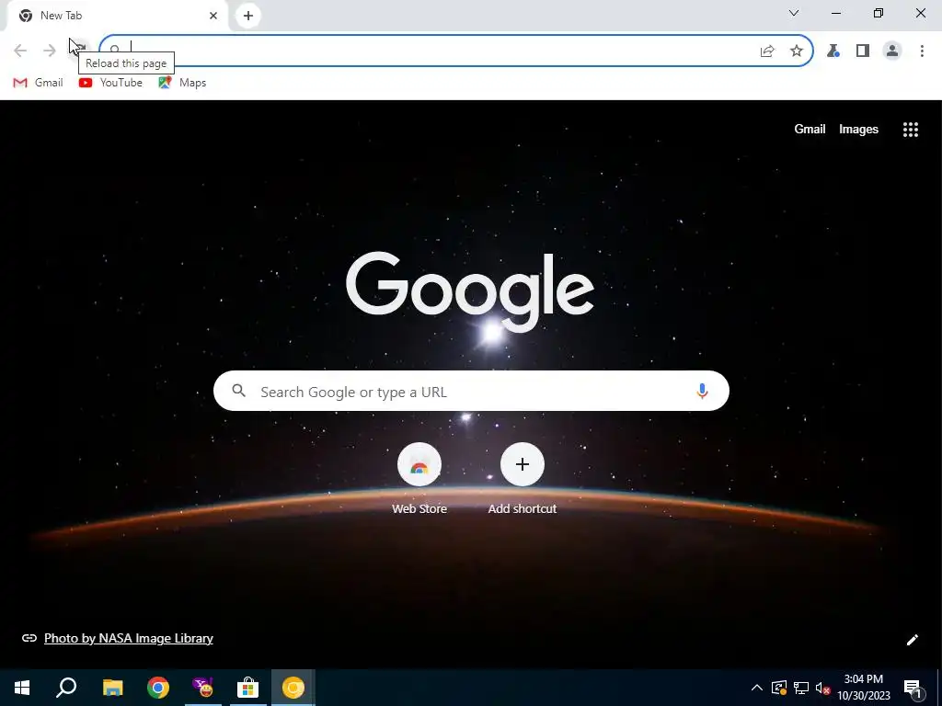Click the Gmail link on the page
The width and height of the screenshot is (942, 706).
click(x=810, y=129)
